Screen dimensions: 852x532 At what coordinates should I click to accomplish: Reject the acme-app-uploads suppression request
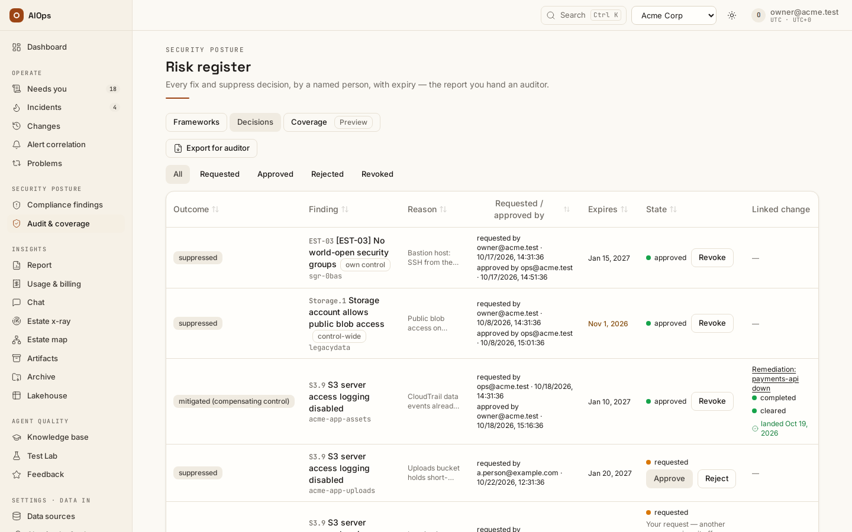pos(717,479)
